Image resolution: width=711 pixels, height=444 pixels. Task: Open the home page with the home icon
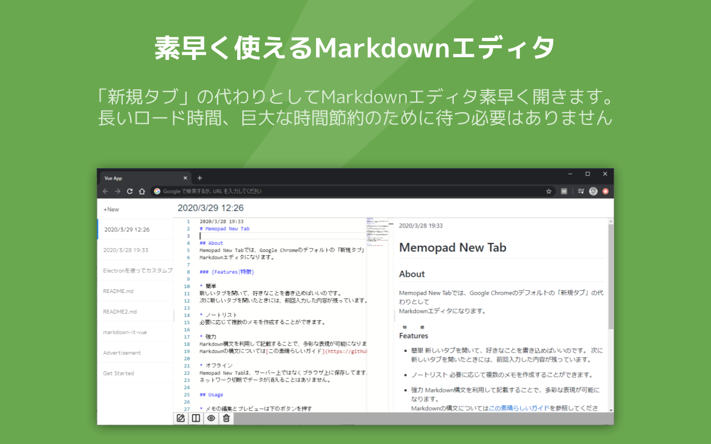click(x=143, y=191)
